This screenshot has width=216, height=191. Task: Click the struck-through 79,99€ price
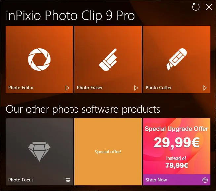tap(177, 166)
